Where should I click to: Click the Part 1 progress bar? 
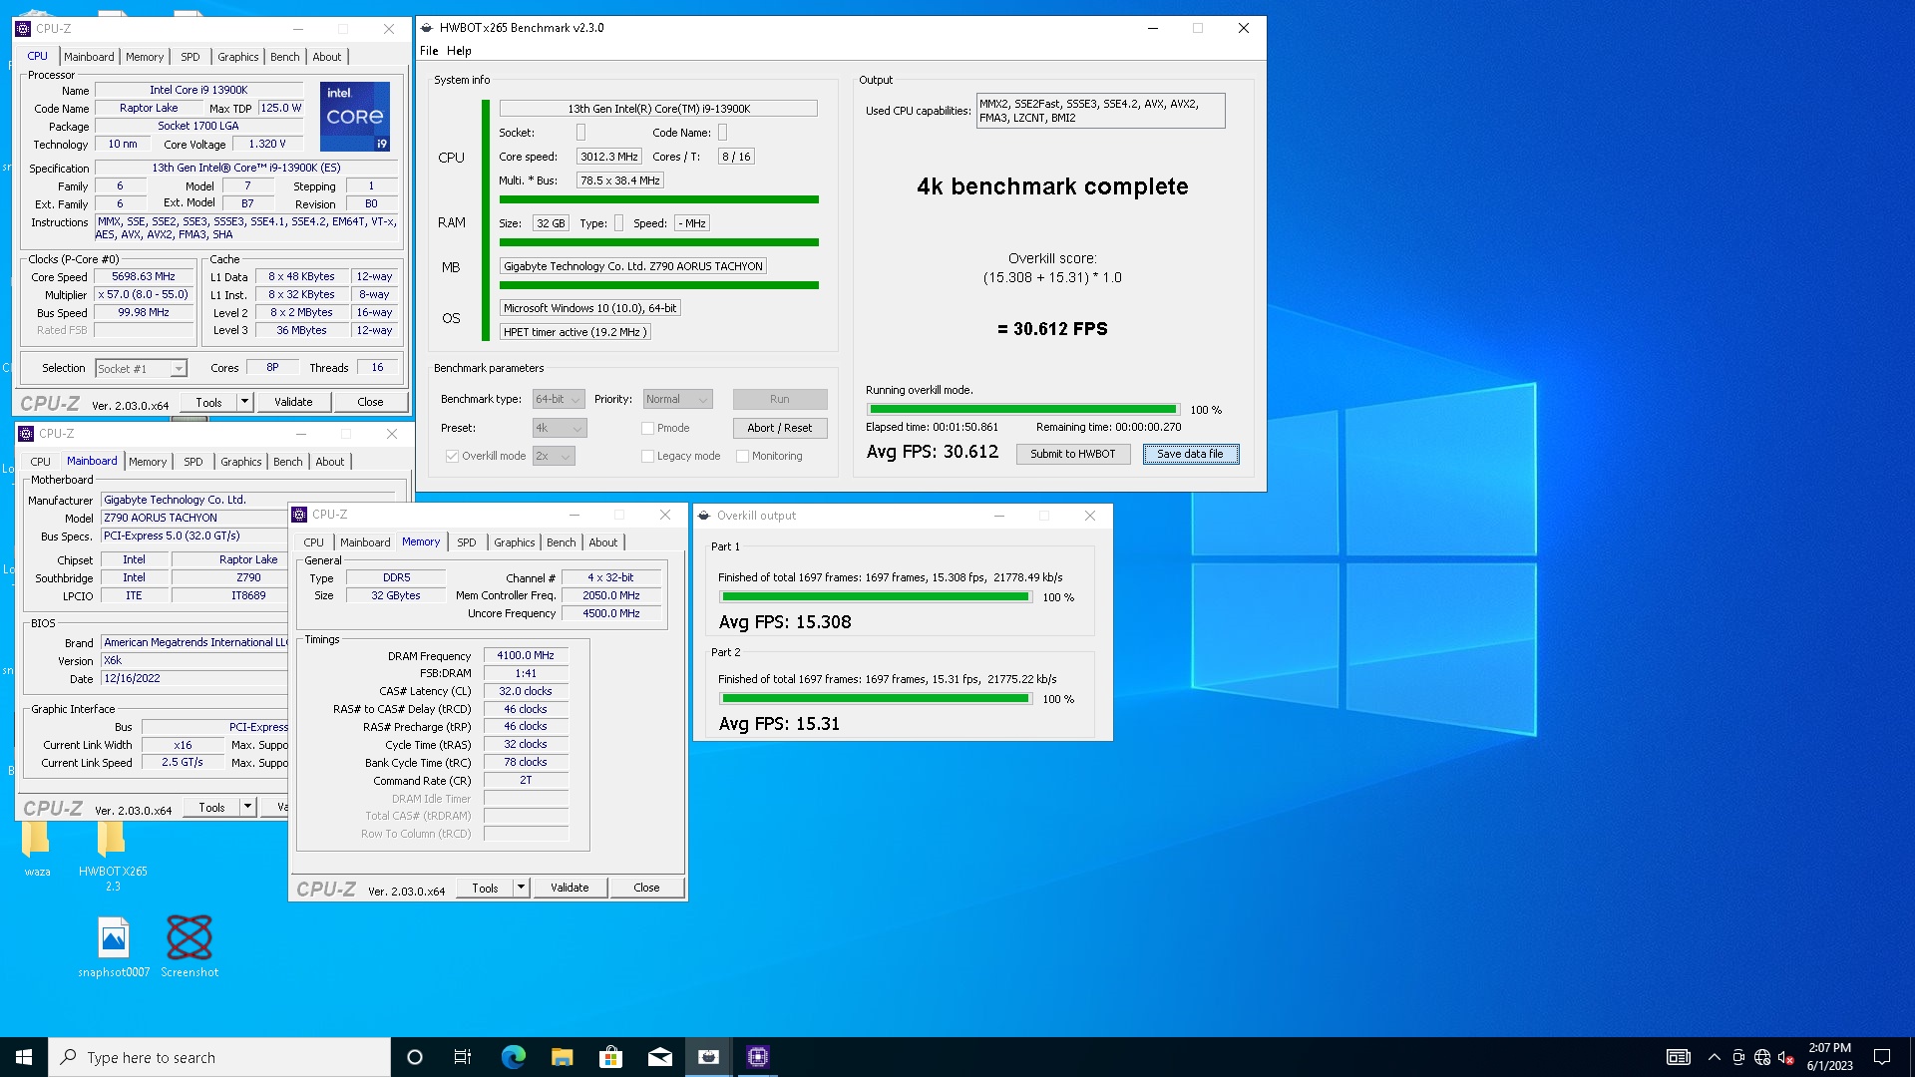coord(875,596)
